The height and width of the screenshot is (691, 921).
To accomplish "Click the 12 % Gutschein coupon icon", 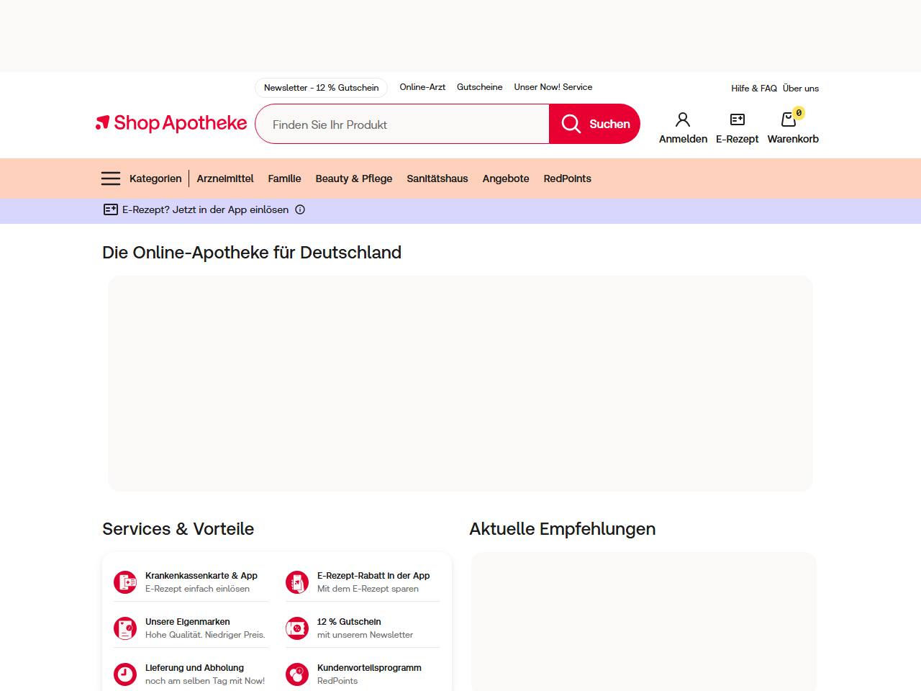I will [x=297, y=628].
